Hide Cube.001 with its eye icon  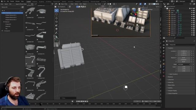point(192,15)
